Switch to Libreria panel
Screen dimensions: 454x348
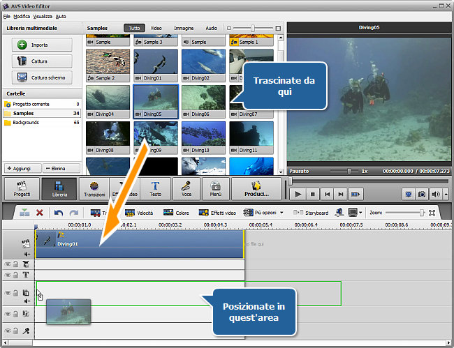(x=59, y=189)
